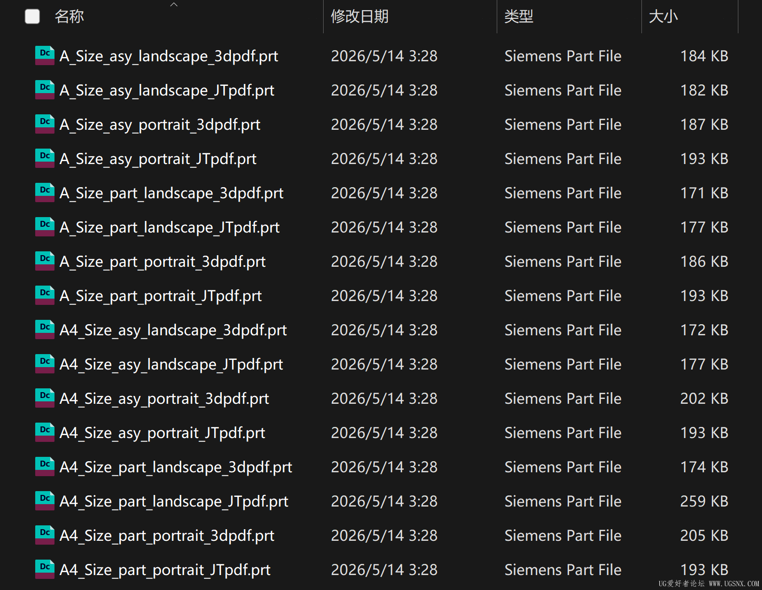Viewport: 762px width, 590px height.
Task: Click the file icon for A_Size_part_portrait_JTpdf.prt
Action: [45, 295]
